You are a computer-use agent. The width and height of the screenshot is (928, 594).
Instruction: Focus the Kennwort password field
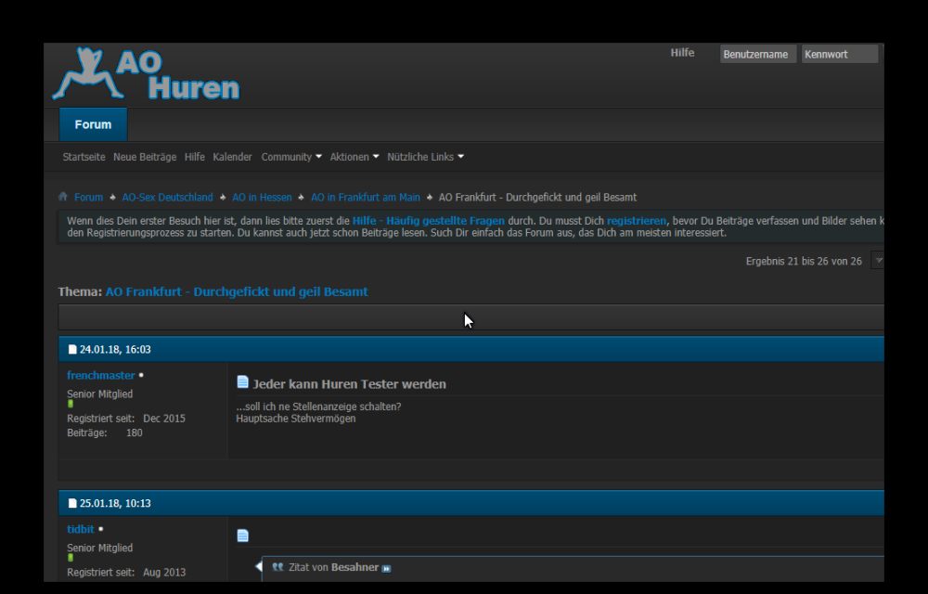coord(839,54)
